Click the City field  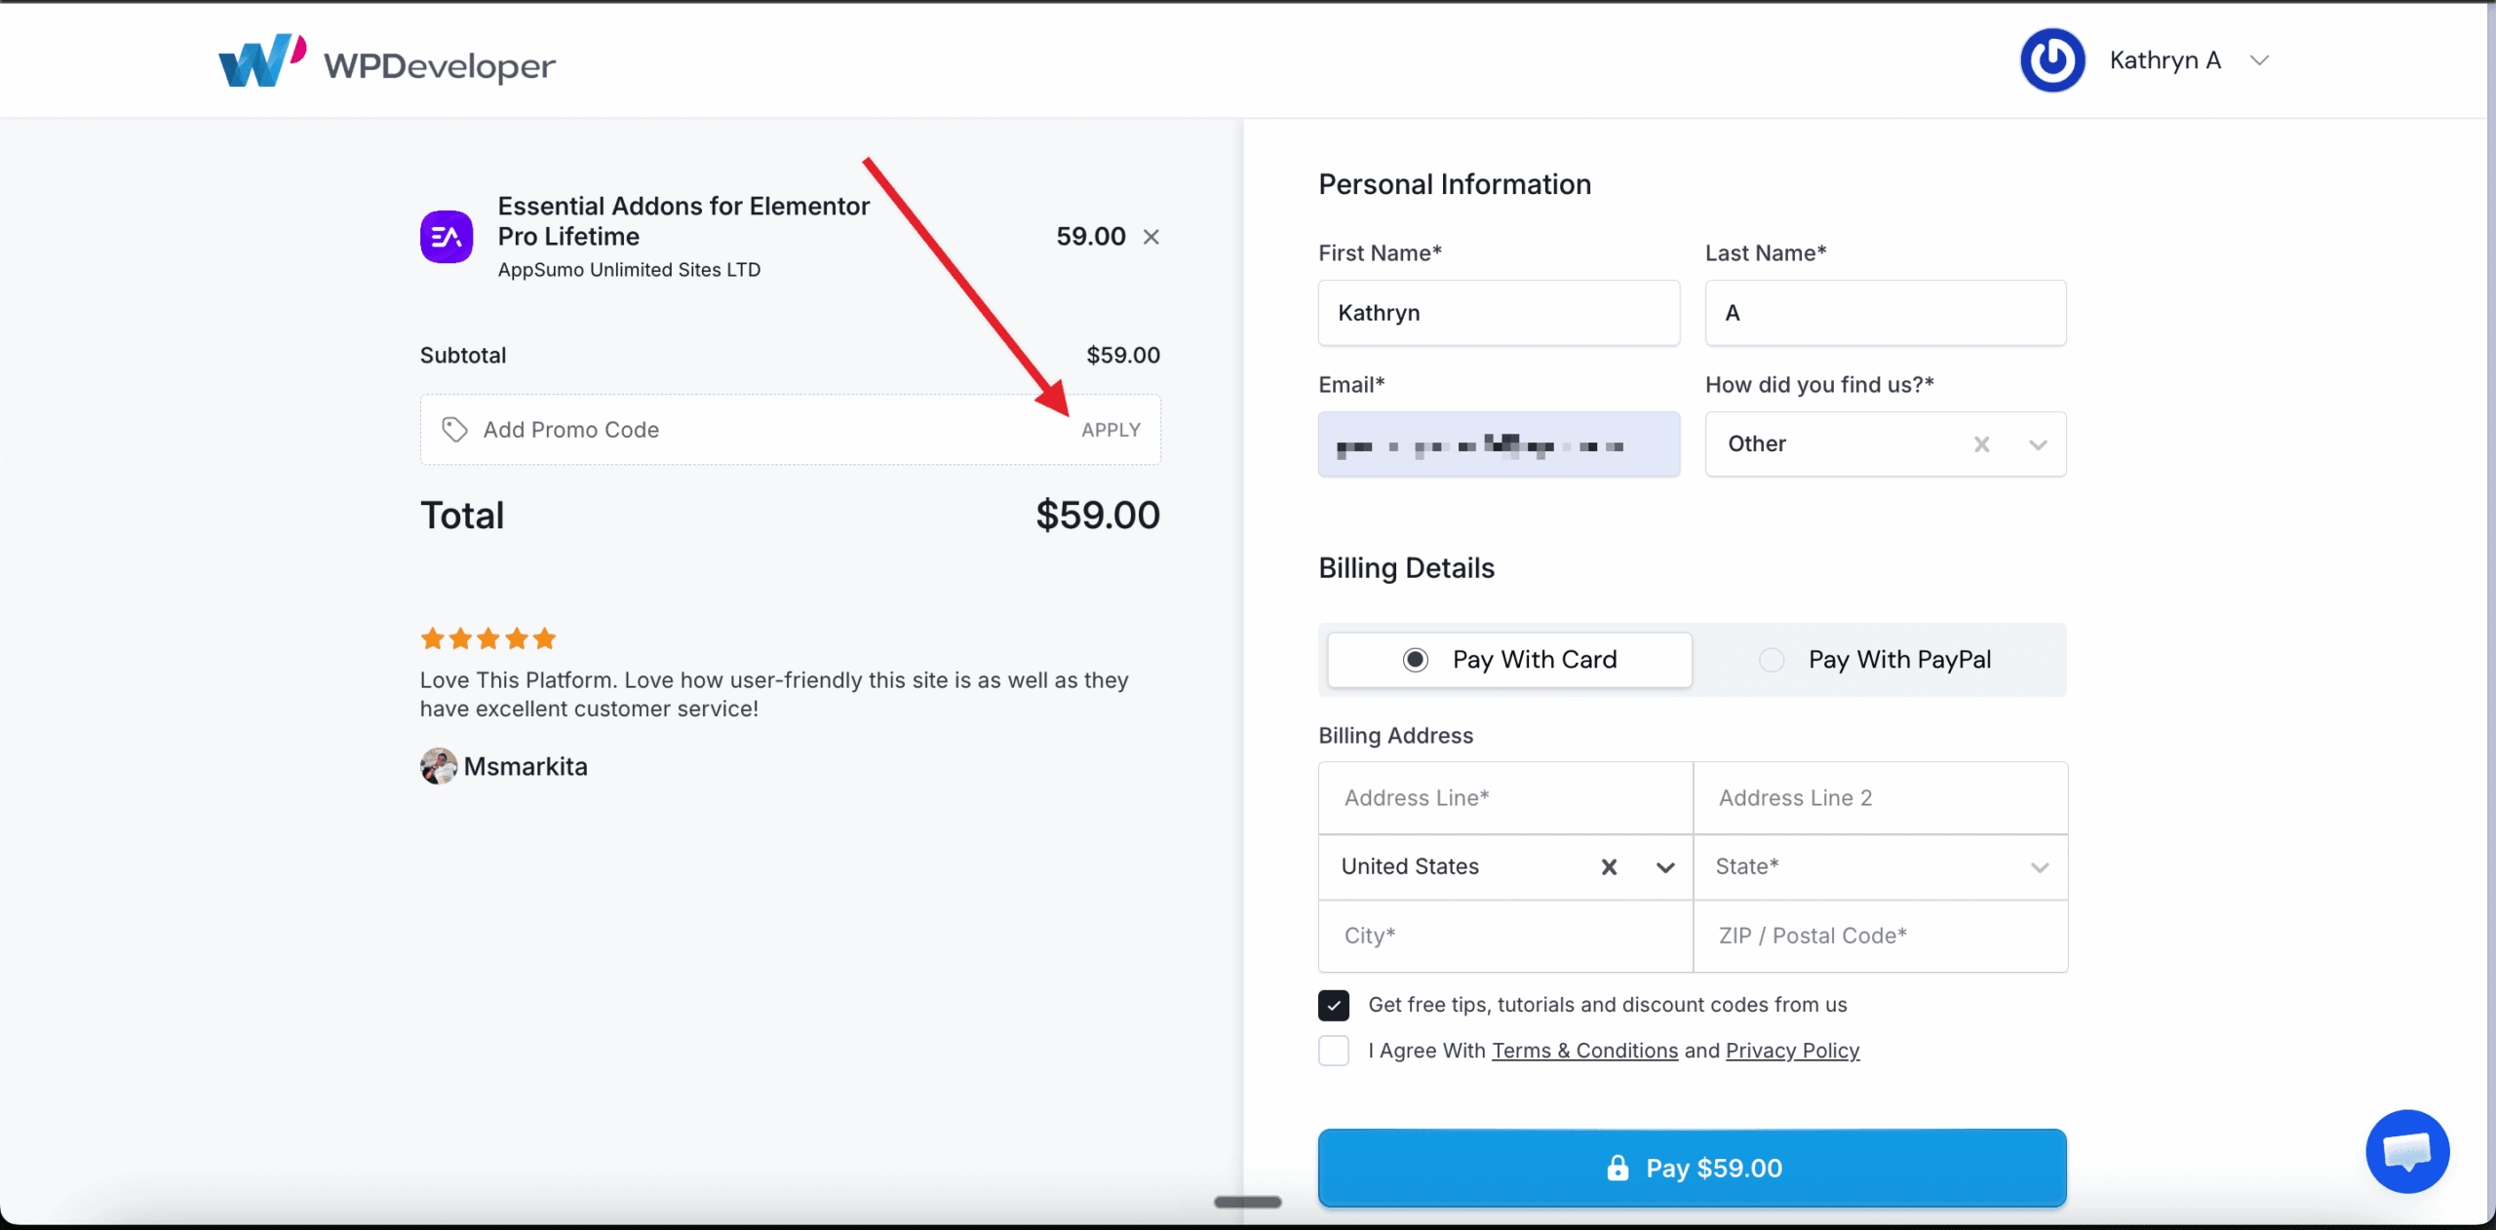[1505, 936]
